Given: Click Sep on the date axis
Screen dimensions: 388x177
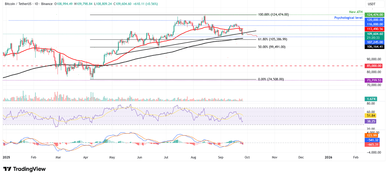Looking at the screenshot, I should point(221,157).
